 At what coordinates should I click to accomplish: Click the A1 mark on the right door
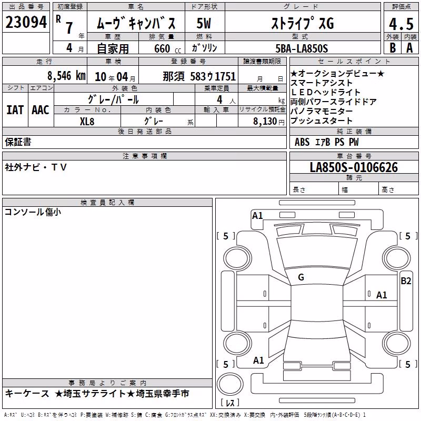[381, 295]
